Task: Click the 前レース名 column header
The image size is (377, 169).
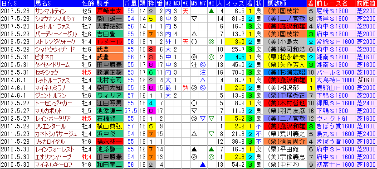Action: point(335,4)
